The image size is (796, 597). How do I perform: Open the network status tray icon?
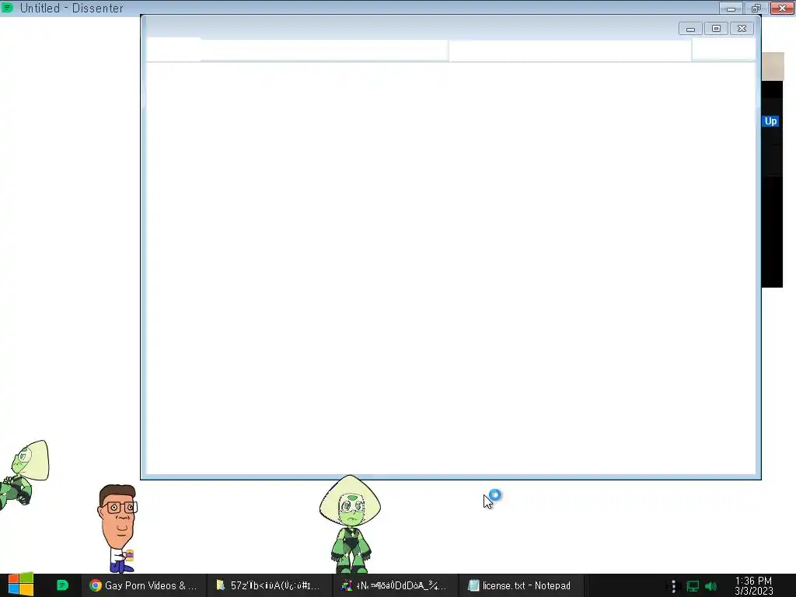point(693,586)
